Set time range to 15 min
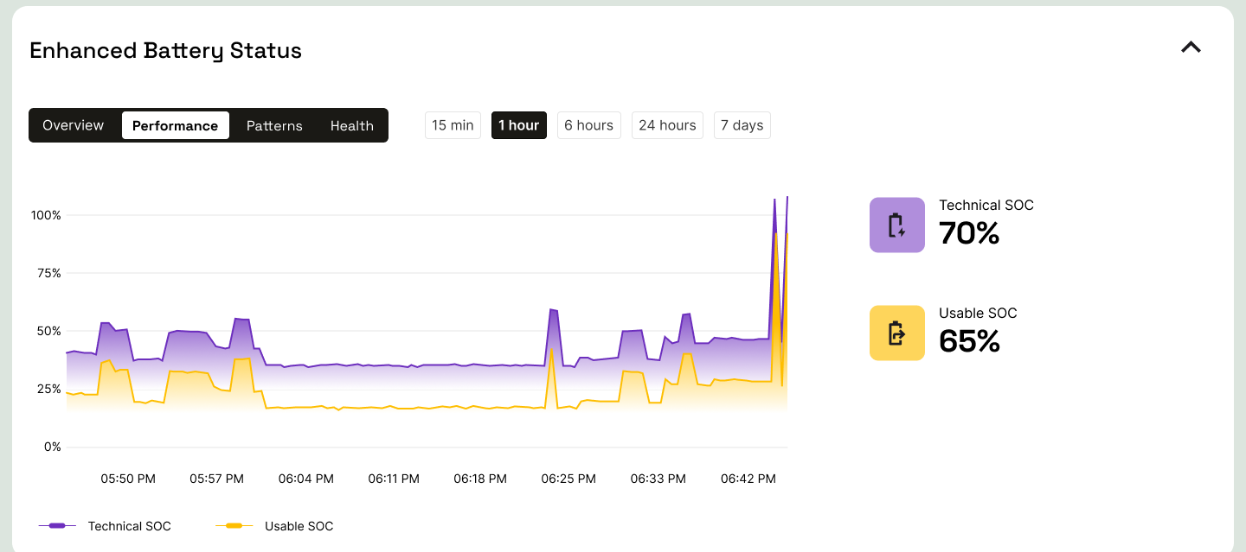This screenshot has height=552, width=1246. 453,125
